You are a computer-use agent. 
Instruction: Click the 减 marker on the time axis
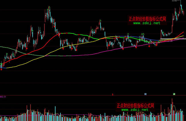[174, 94]
